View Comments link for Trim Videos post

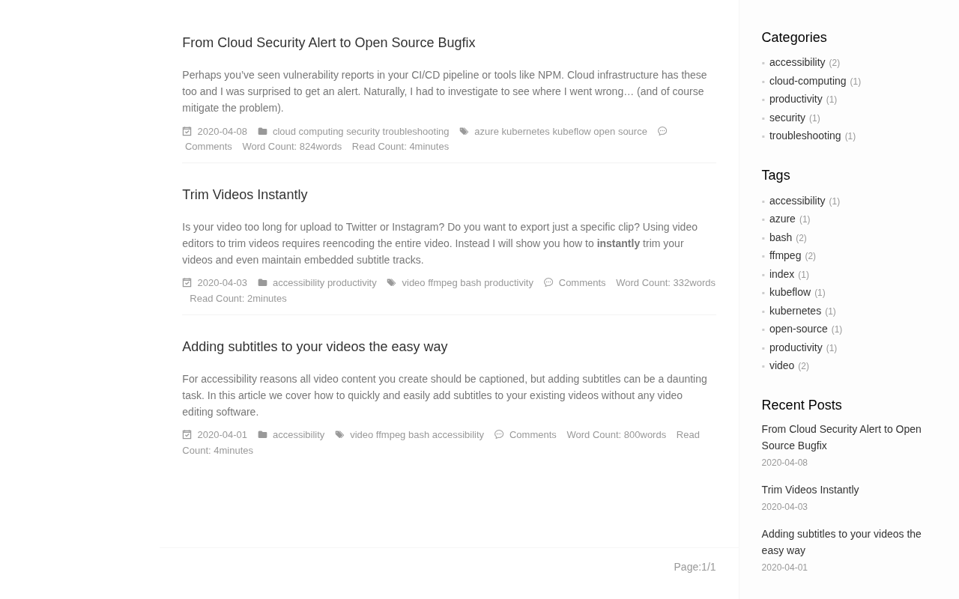[x=581, y=283]
